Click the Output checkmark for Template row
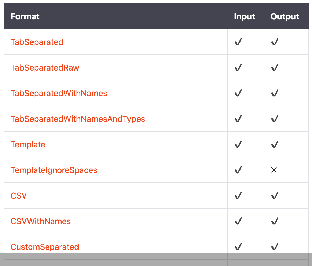This screenshot has width=312, height=266. coord(275,144)
